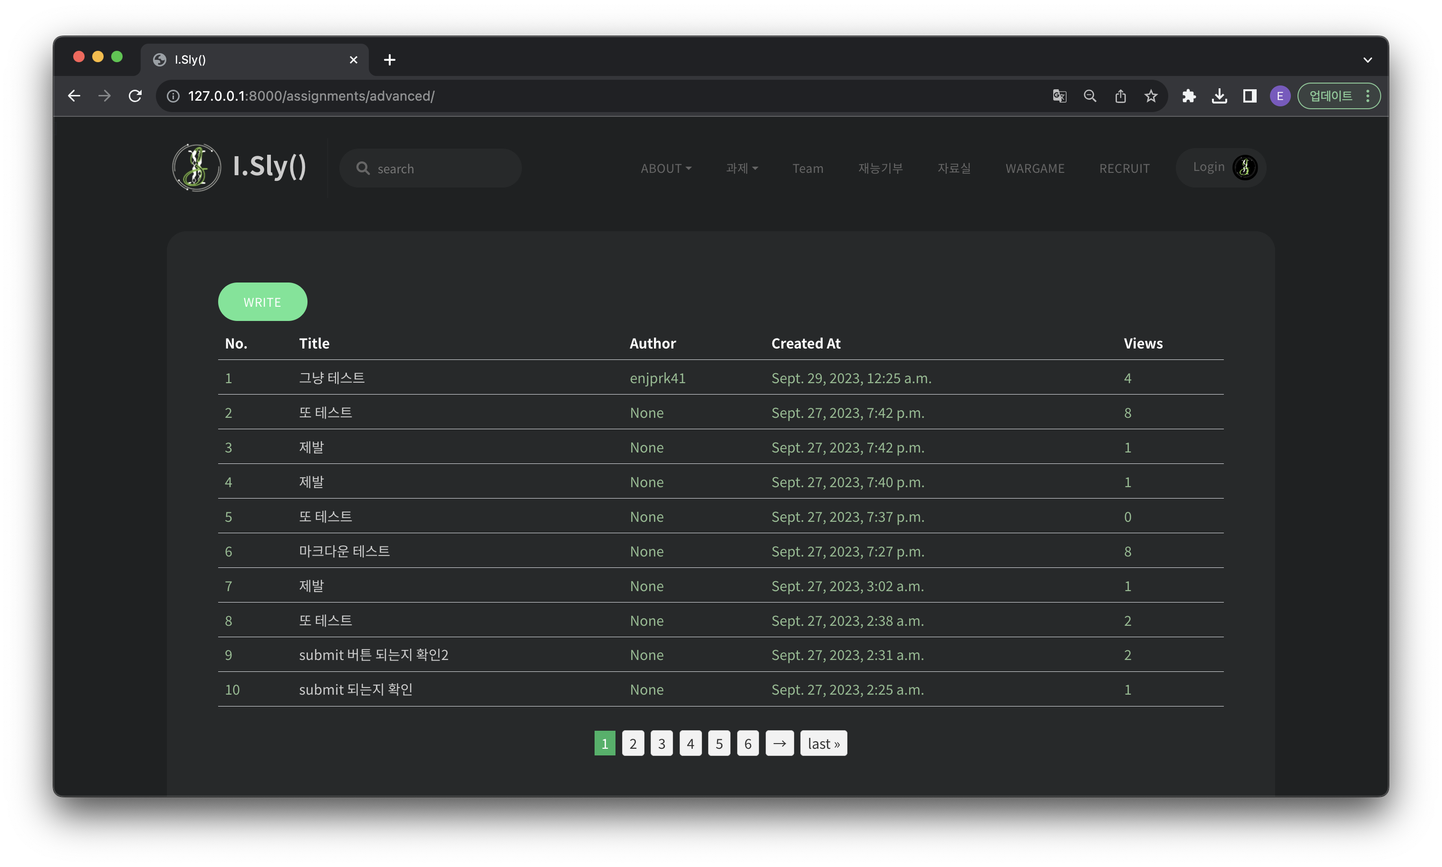Click the Title column header
The width and height of the screenshot is (1442, 867).
click(314, 344)
